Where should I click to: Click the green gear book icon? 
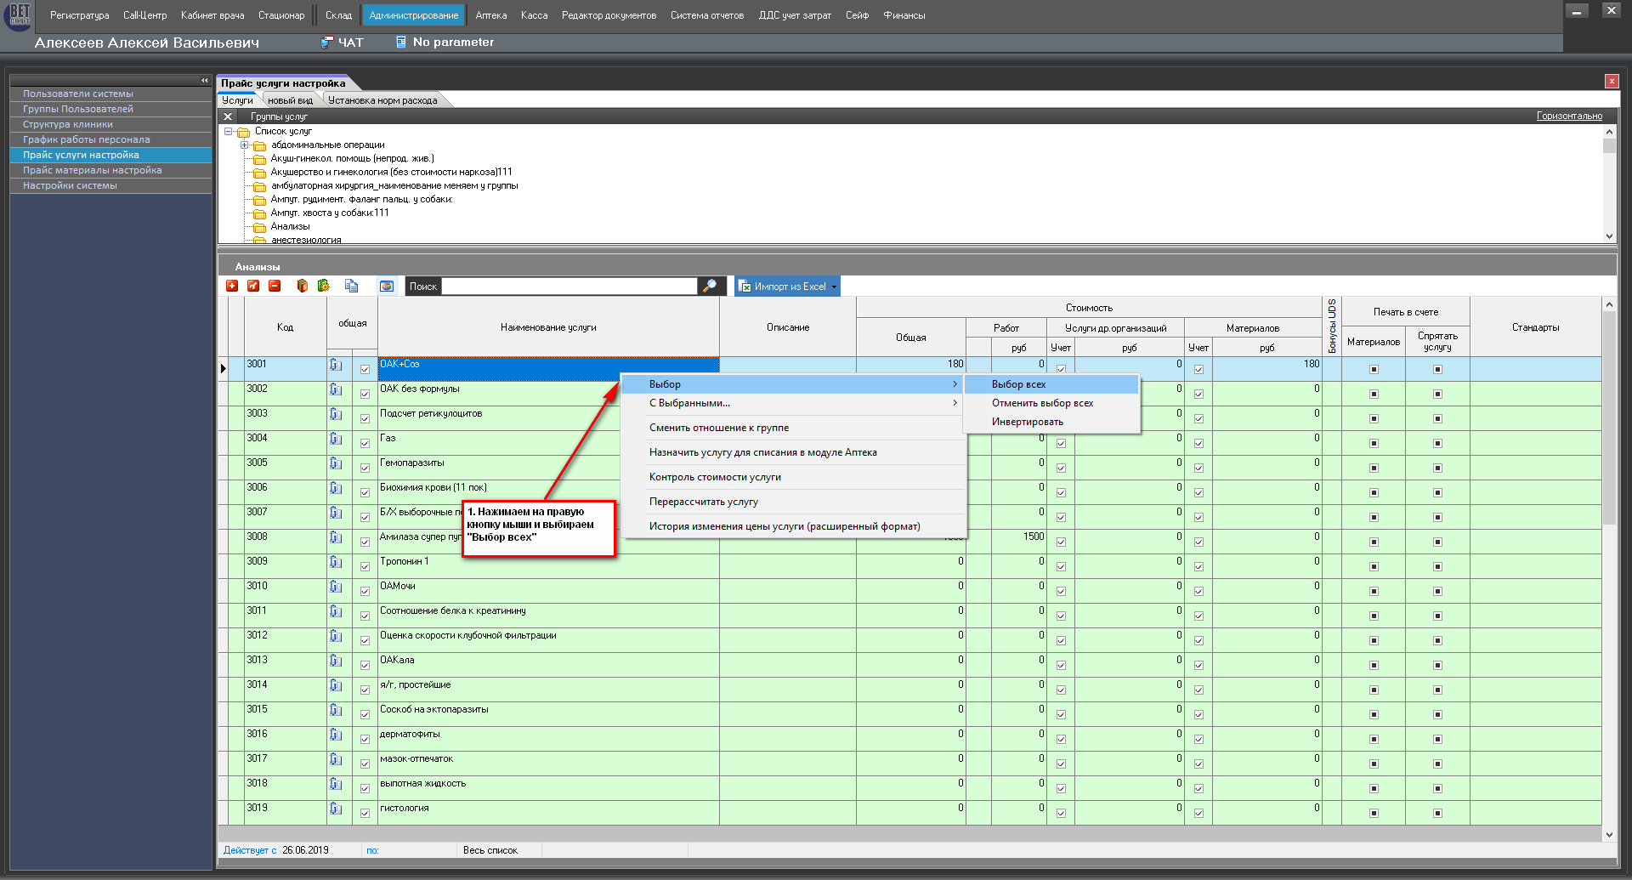point(323,287)
